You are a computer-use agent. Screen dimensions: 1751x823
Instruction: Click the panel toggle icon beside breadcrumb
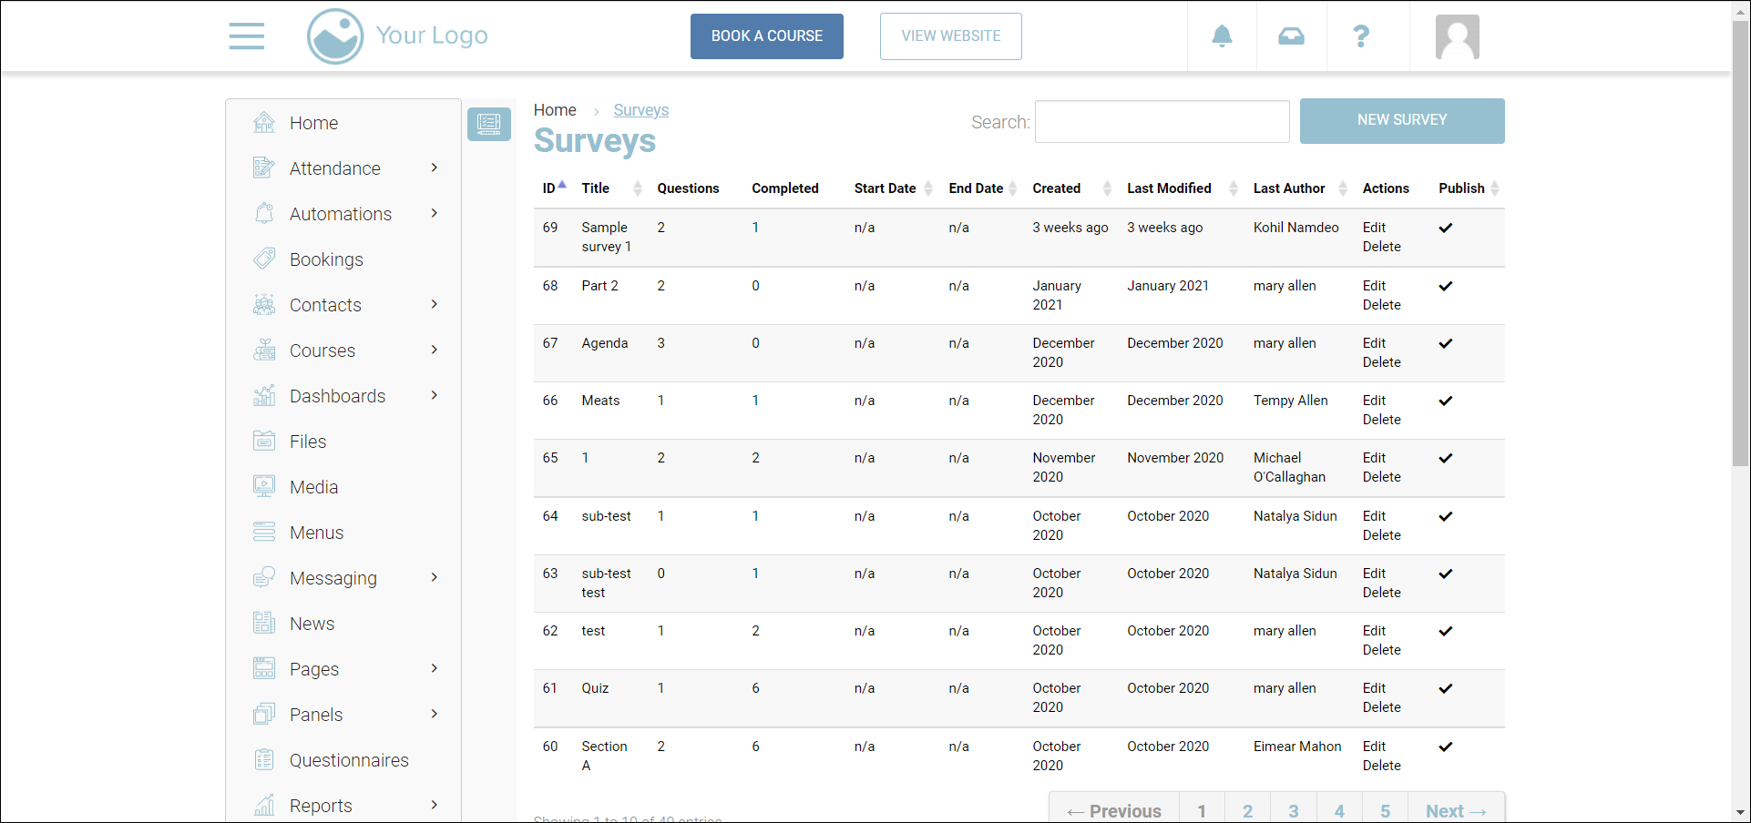[489, 124]
